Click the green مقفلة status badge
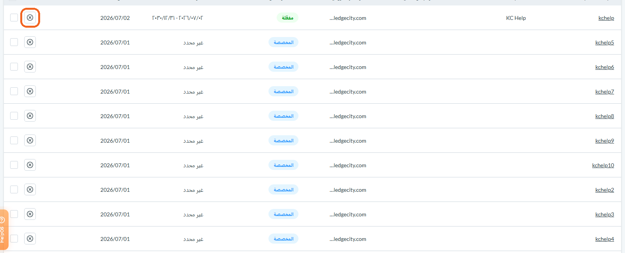Screen dimensions: 625x253 287,18
